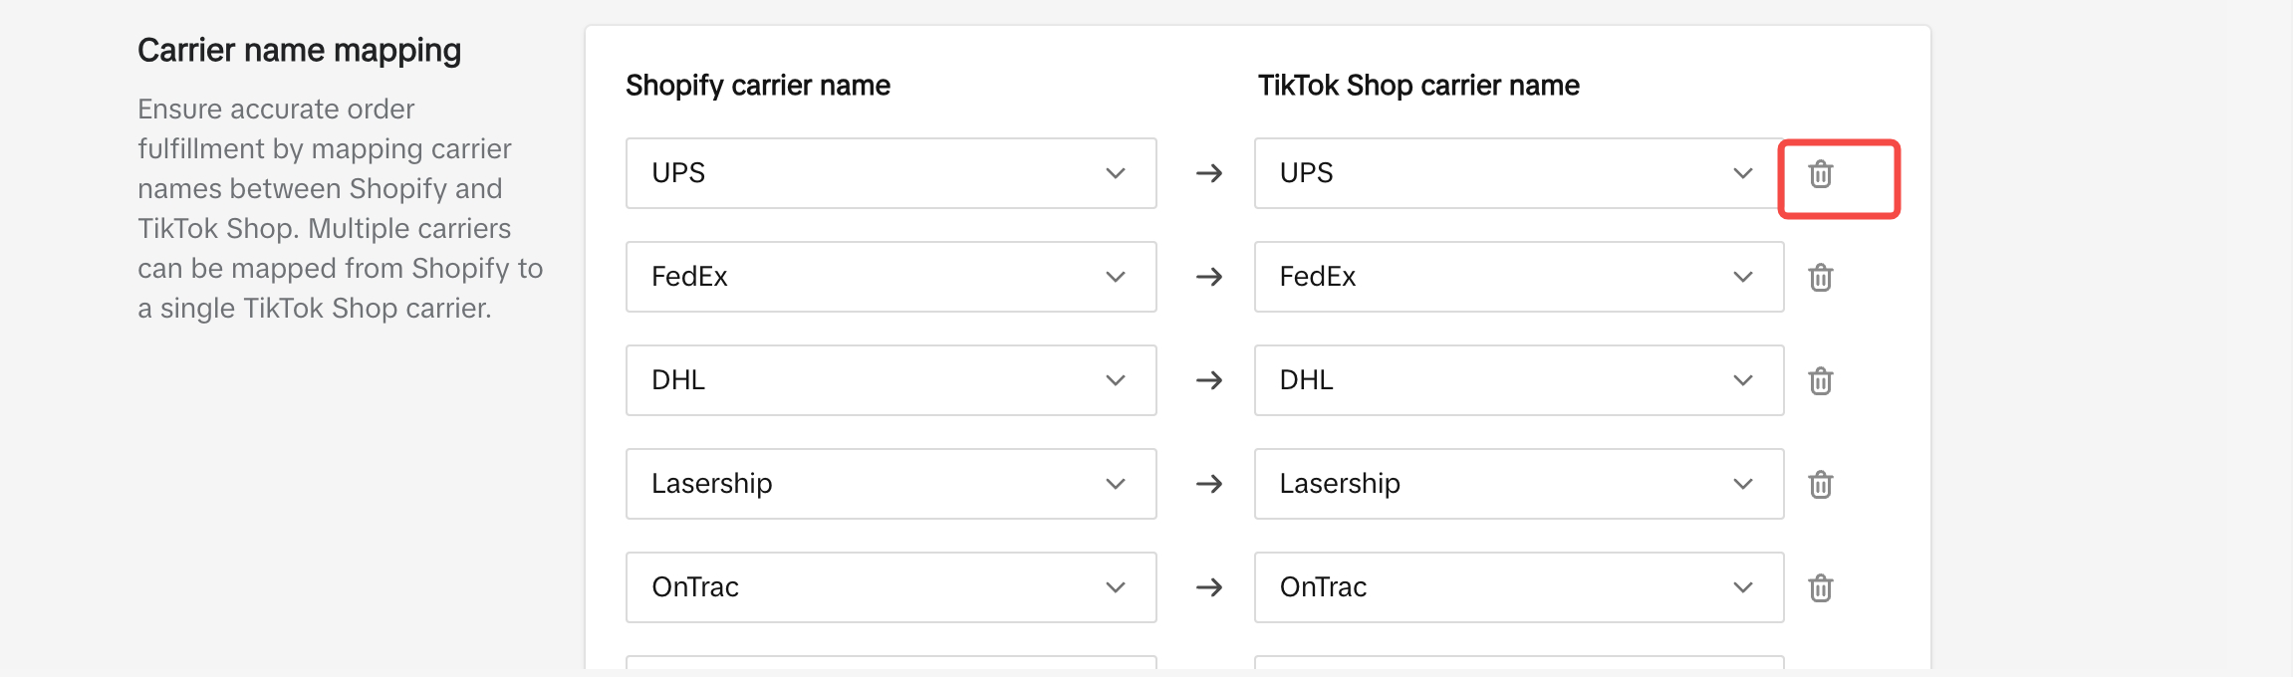Expand the TikTok Shop OnTrac dropdown

pyautogui.click(x=1517, y=587)
